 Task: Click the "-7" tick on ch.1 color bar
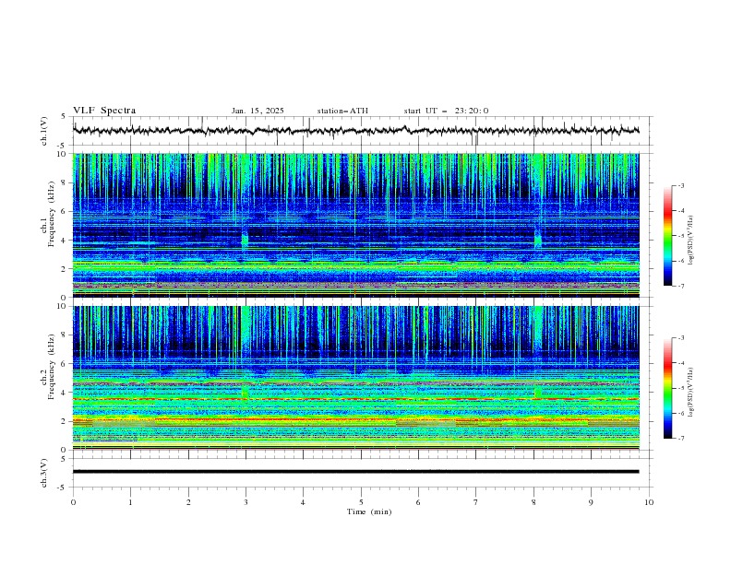tap(681, 286)
